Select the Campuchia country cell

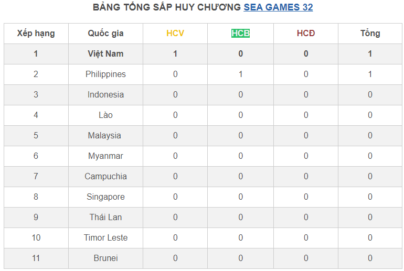(x=105, y=176)
